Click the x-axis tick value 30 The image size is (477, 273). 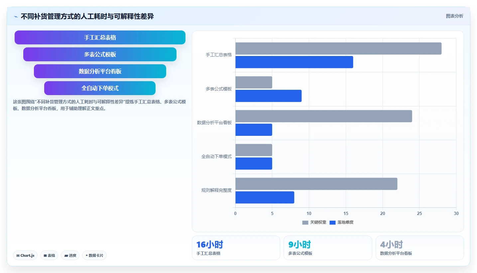pos(456,213)
